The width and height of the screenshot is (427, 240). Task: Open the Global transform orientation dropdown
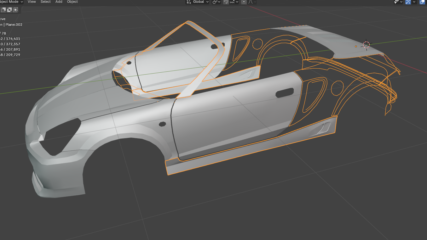click(x=198, y=2)
